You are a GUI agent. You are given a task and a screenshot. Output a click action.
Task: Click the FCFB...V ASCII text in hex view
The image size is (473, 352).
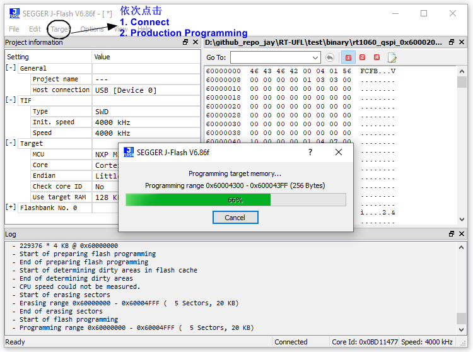pyautogui.click(x=378, y=71)
